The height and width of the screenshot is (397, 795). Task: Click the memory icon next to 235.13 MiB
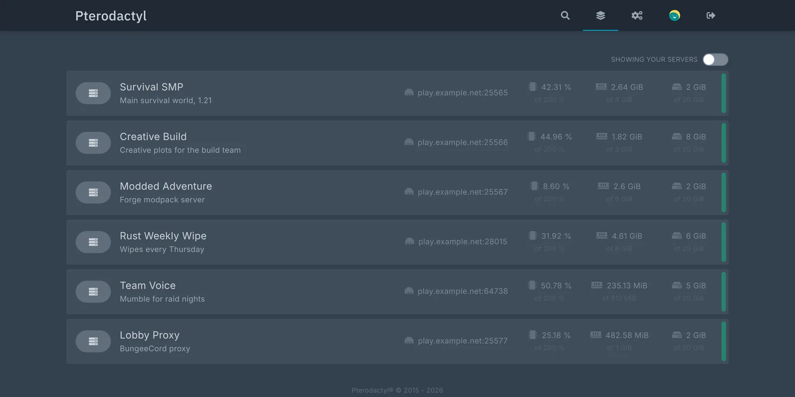[597, 285]
